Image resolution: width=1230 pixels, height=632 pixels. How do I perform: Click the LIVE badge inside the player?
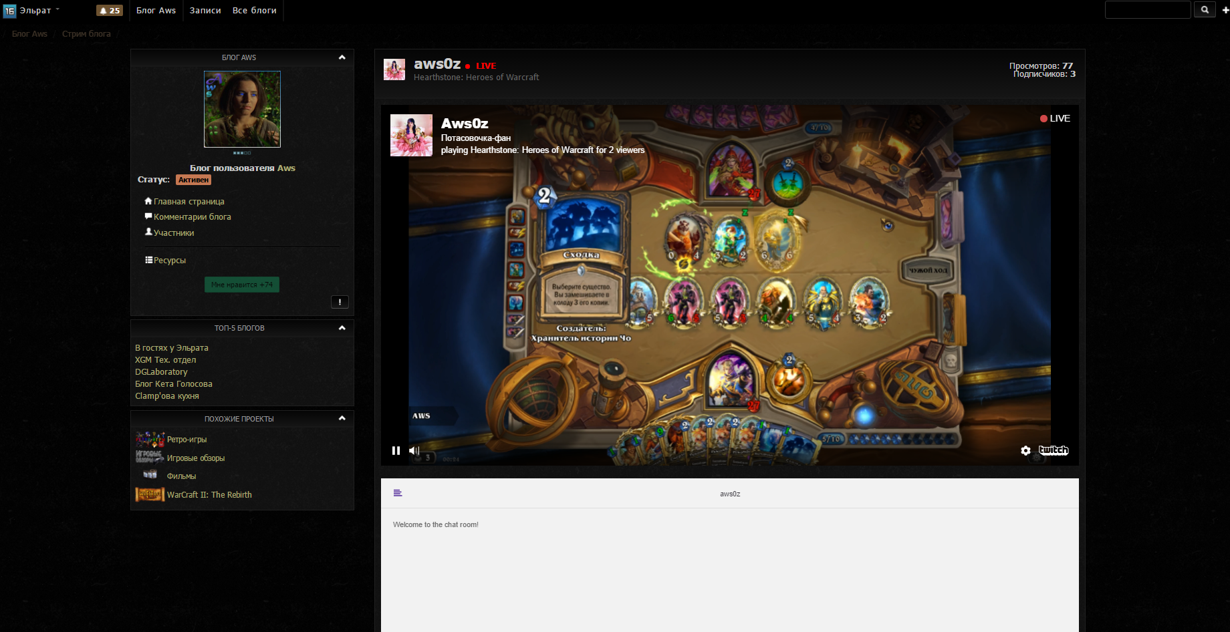click(1055, 118)
